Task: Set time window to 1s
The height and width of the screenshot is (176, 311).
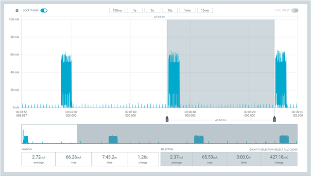Action: click(135, 10)
